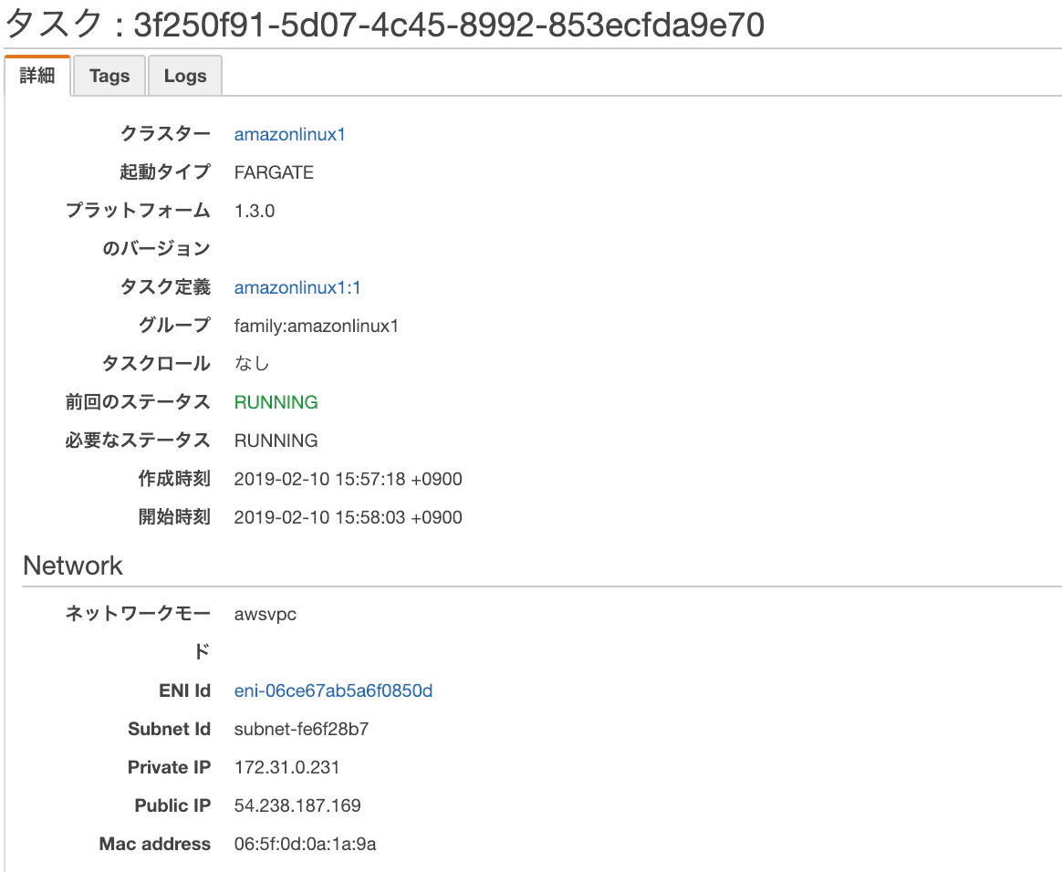Click the Public IP label
This screenshot has width=1062, height=872.
(x=172, y=805)
